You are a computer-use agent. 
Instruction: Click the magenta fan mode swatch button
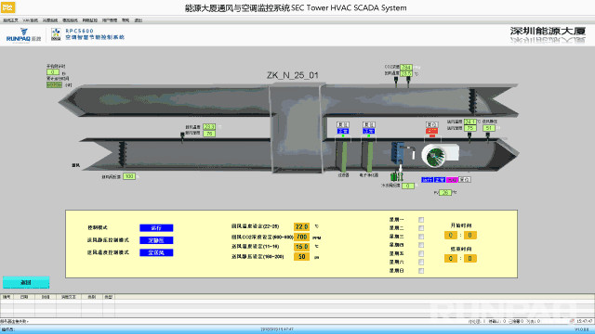pyautogui.click(x=452, y=179)
